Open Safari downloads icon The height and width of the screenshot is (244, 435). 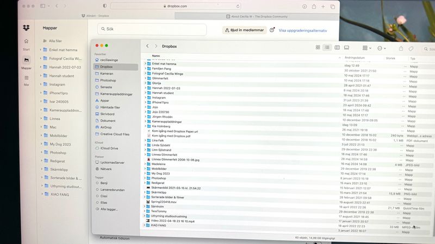pos(304,7)
